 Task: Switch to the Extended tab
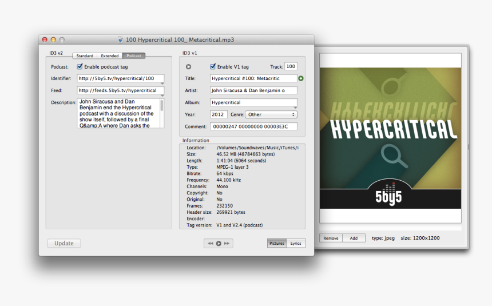coord(110,56)
